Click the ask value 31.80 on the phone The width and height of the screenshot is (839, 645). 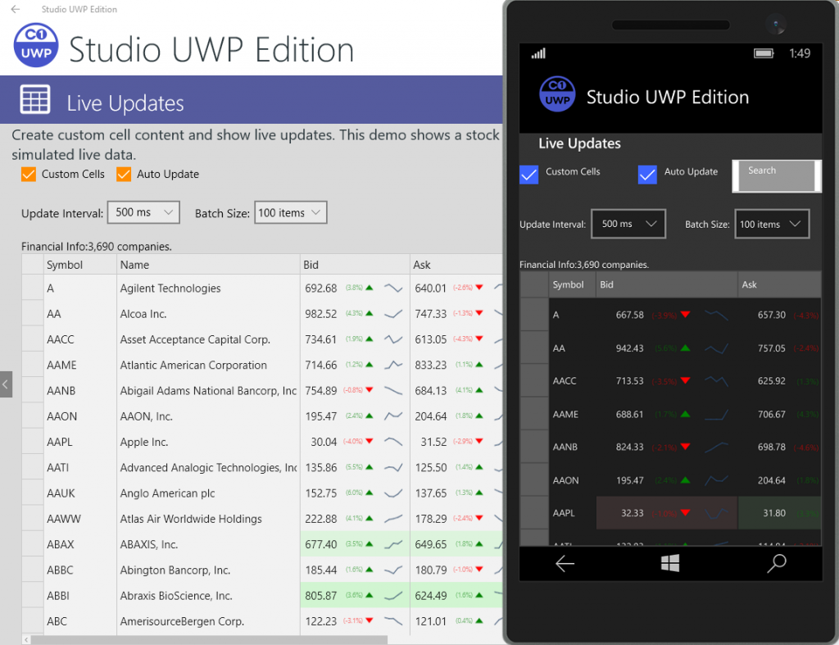774,513
